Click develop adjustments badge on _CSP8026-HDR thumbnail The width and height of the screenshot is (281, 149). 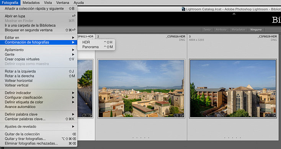(182, 116)
